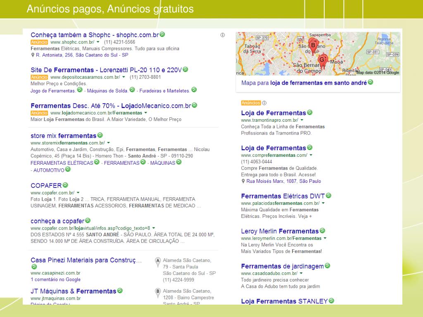The width and height of the screenshot is (423, 317).
Task: Open Ferramentas Desc. Até 70% ad
Action: (x=111, y=106)
